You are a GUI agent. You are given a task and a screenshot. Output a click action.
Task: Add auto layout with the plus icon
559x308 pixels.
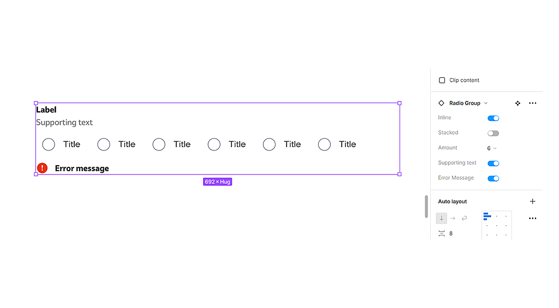[x=533, y=202]
